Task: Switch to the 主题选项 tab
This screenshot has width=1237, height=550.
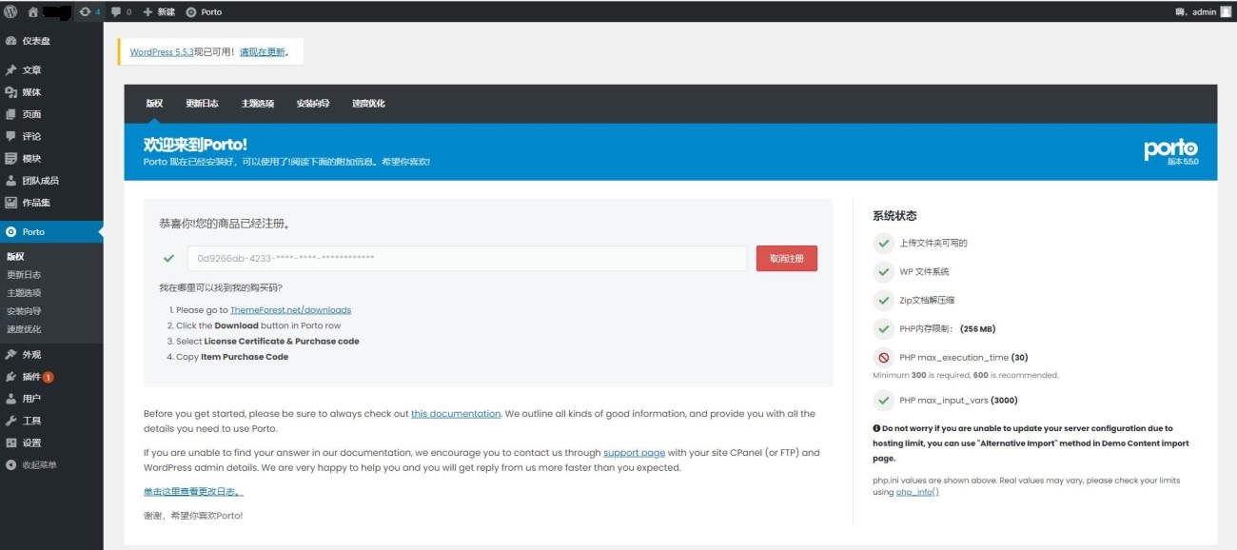Action: [x=258, y=103]
